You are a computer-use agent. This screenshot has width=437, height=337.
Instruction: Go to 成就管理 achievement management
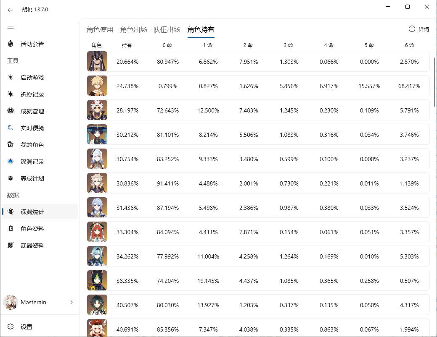[x=32, y=111]
